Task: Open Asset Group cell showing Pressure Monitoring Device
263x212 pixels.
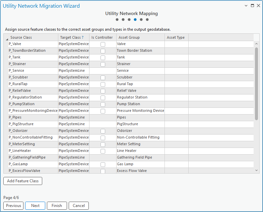Action: (141, 111)
